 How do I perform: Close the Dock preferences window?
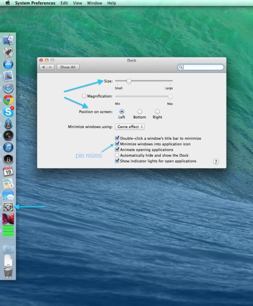coord(41,60)
